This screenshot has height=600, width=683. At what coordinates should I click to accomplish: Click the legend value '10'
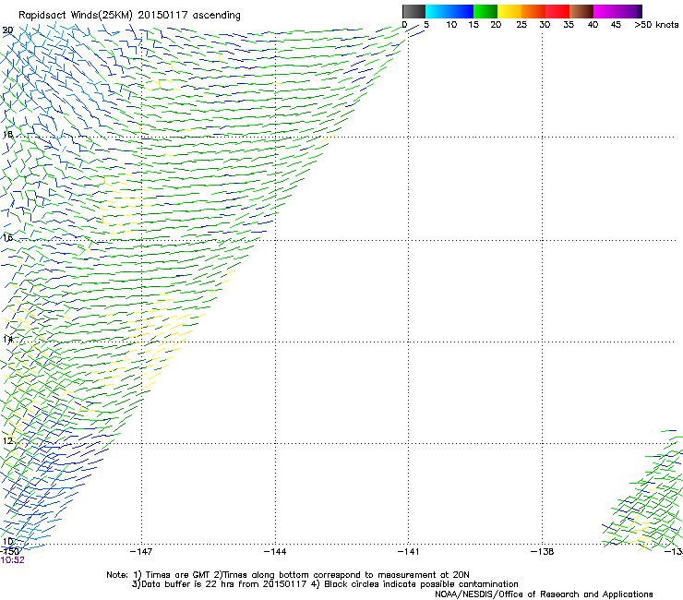point(451,25)
